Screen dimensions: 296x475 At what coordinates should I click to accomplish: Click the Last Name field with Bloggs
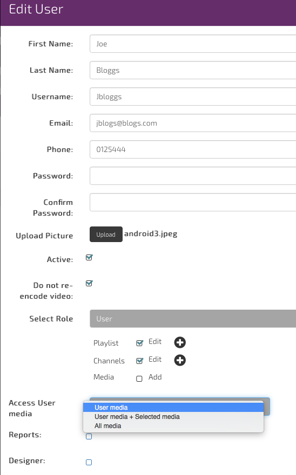(x=193, y=70)
